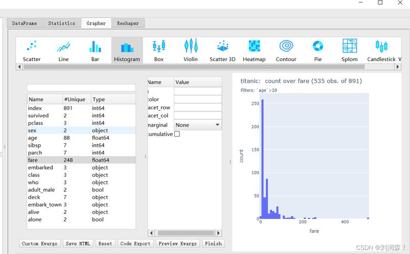Select the deck column row
Image resolution: width=410 pixels, height=254 pixels.
(x=81, y=197)
